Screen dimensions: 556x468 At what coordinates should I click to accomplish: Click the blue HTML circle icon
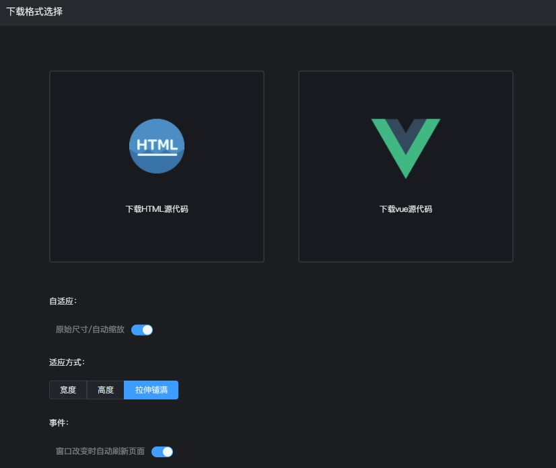(x=157, y=146)
